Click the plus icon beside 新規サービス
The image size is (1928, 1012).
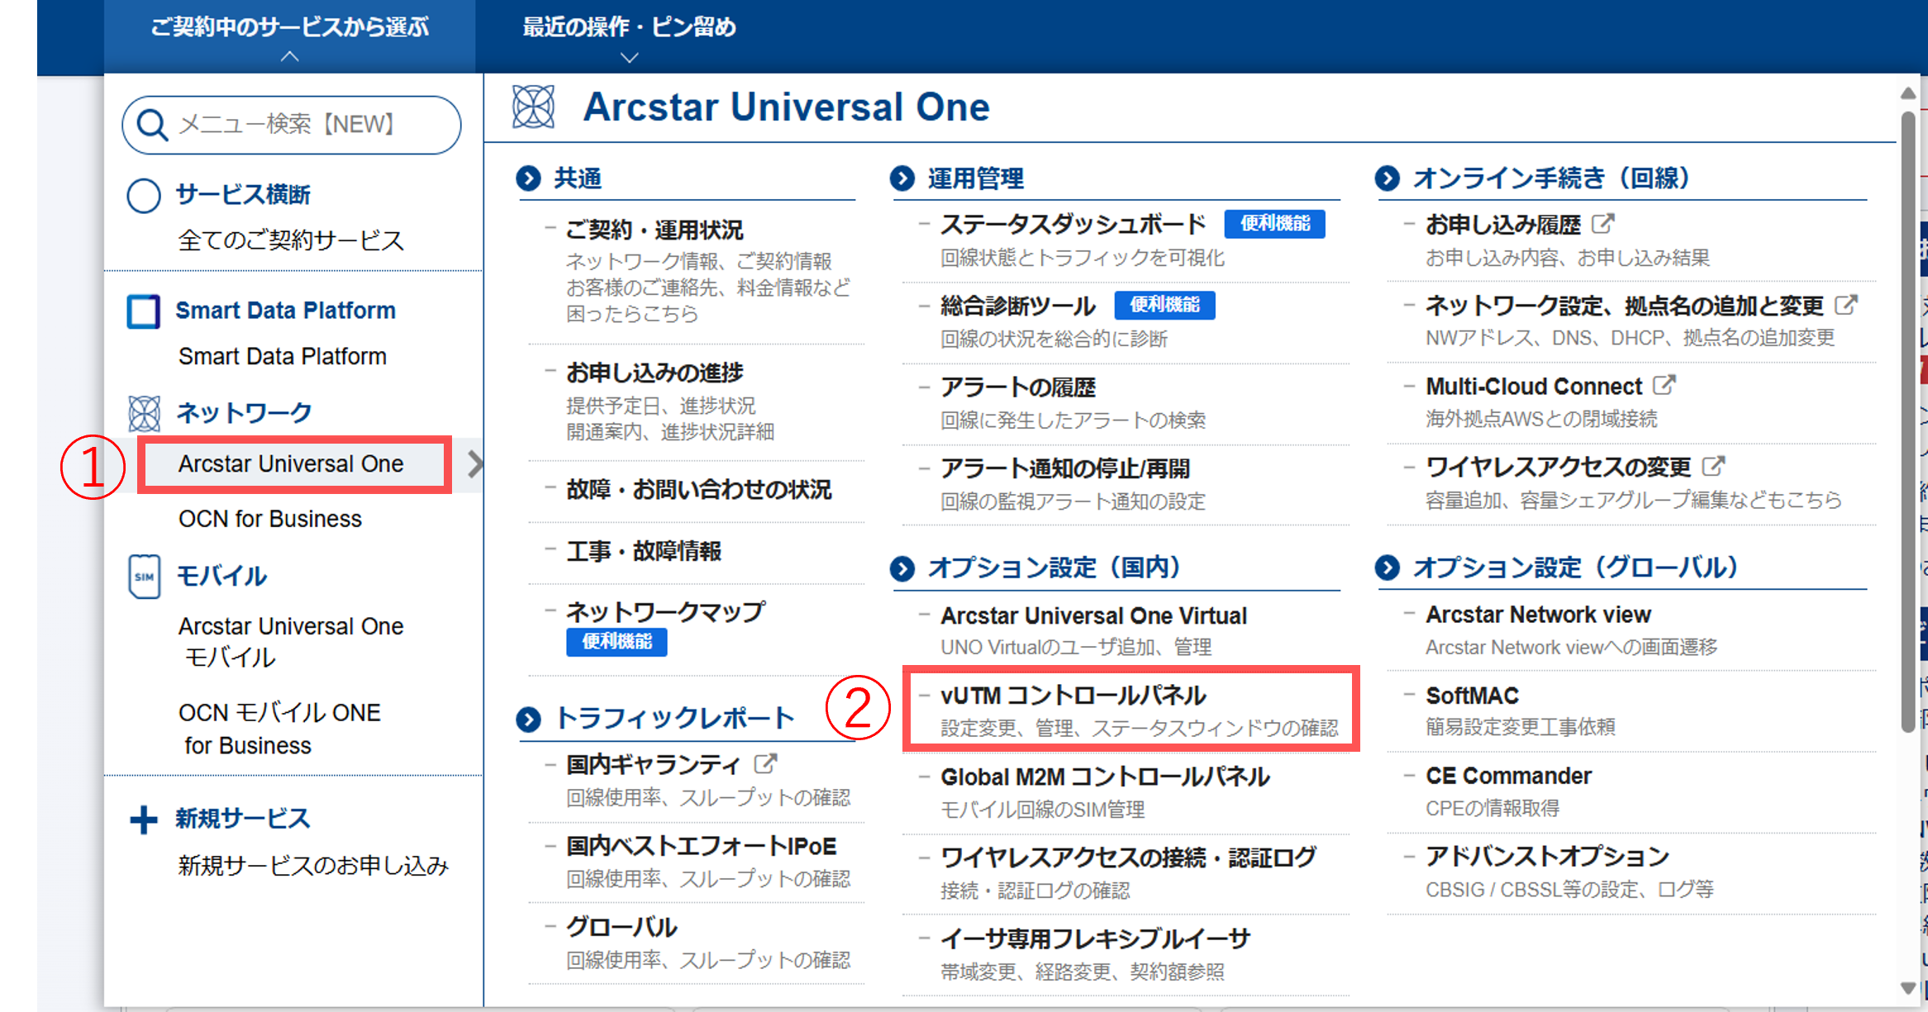[144, 820]
